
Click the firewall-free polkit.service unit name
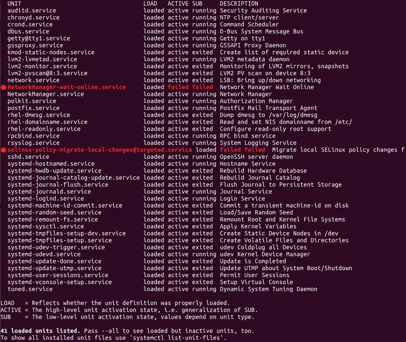point(32,101)
